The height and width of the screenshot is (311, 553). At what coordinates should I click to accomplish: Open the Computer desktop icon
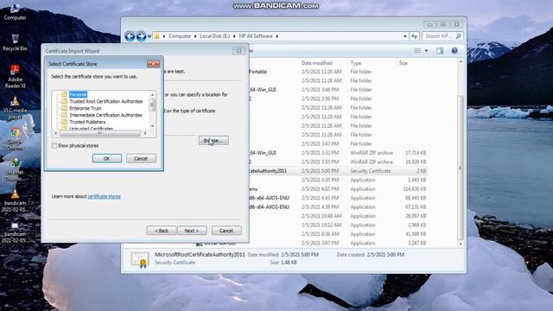click(x=15, y=11)
